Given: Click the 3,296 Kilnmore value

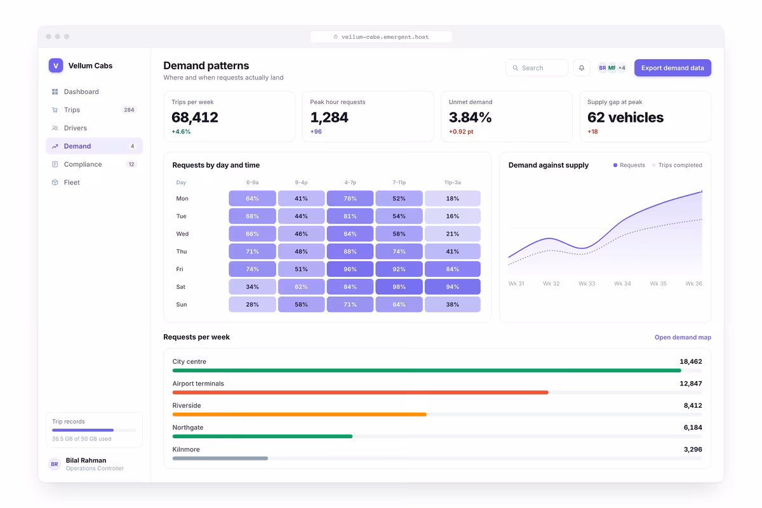Looking at the screenshot, I should tap(693, 450).
